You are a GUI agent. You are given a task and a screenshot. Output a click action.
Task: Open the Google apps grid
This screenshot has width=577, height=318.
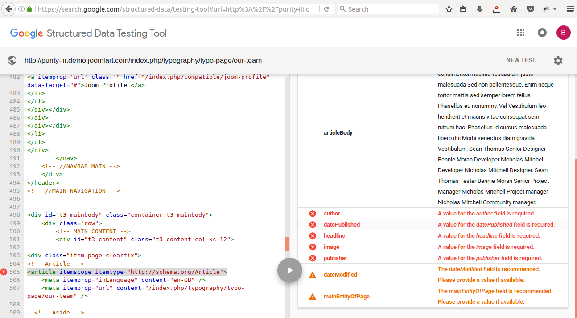pyautogui.click(x=520, y=33)
